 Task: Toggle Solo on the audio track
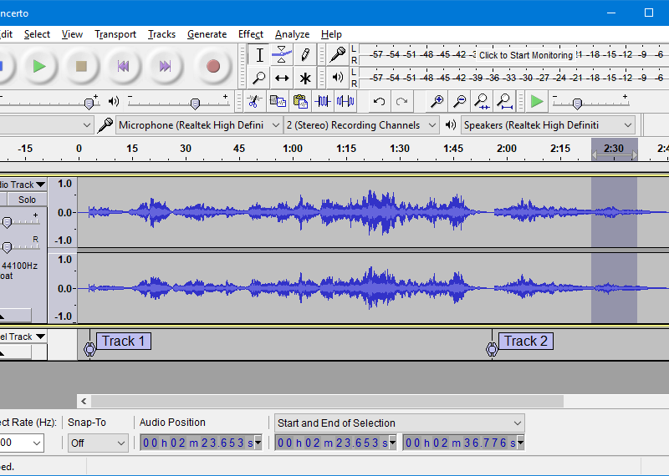(x=27, y=200)
